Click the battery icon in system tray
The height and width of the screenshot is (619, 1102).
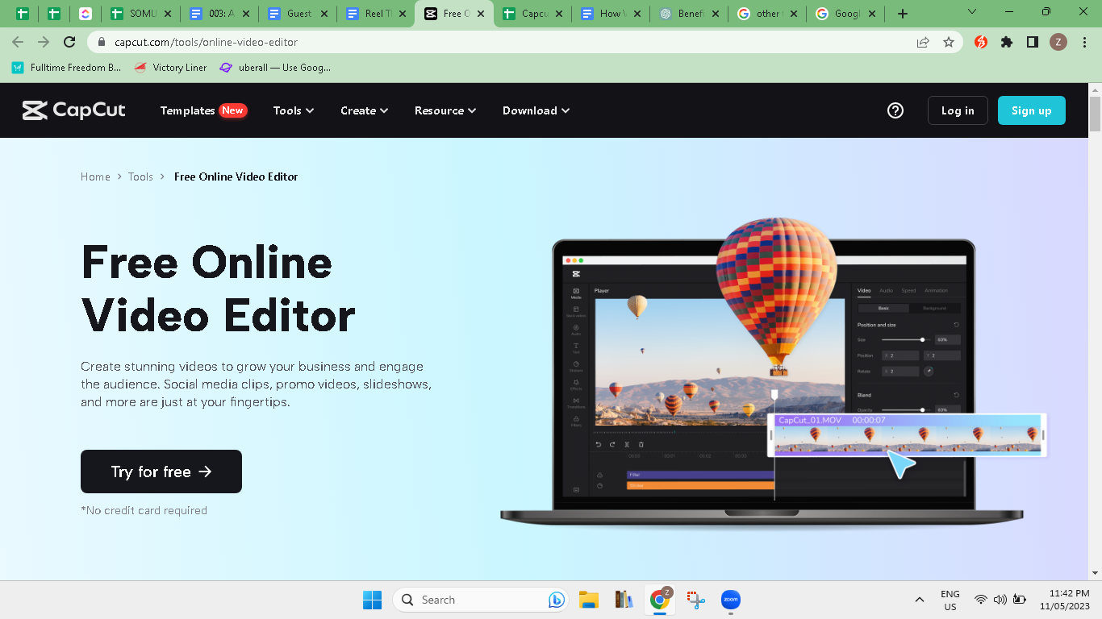point(1020,600)
